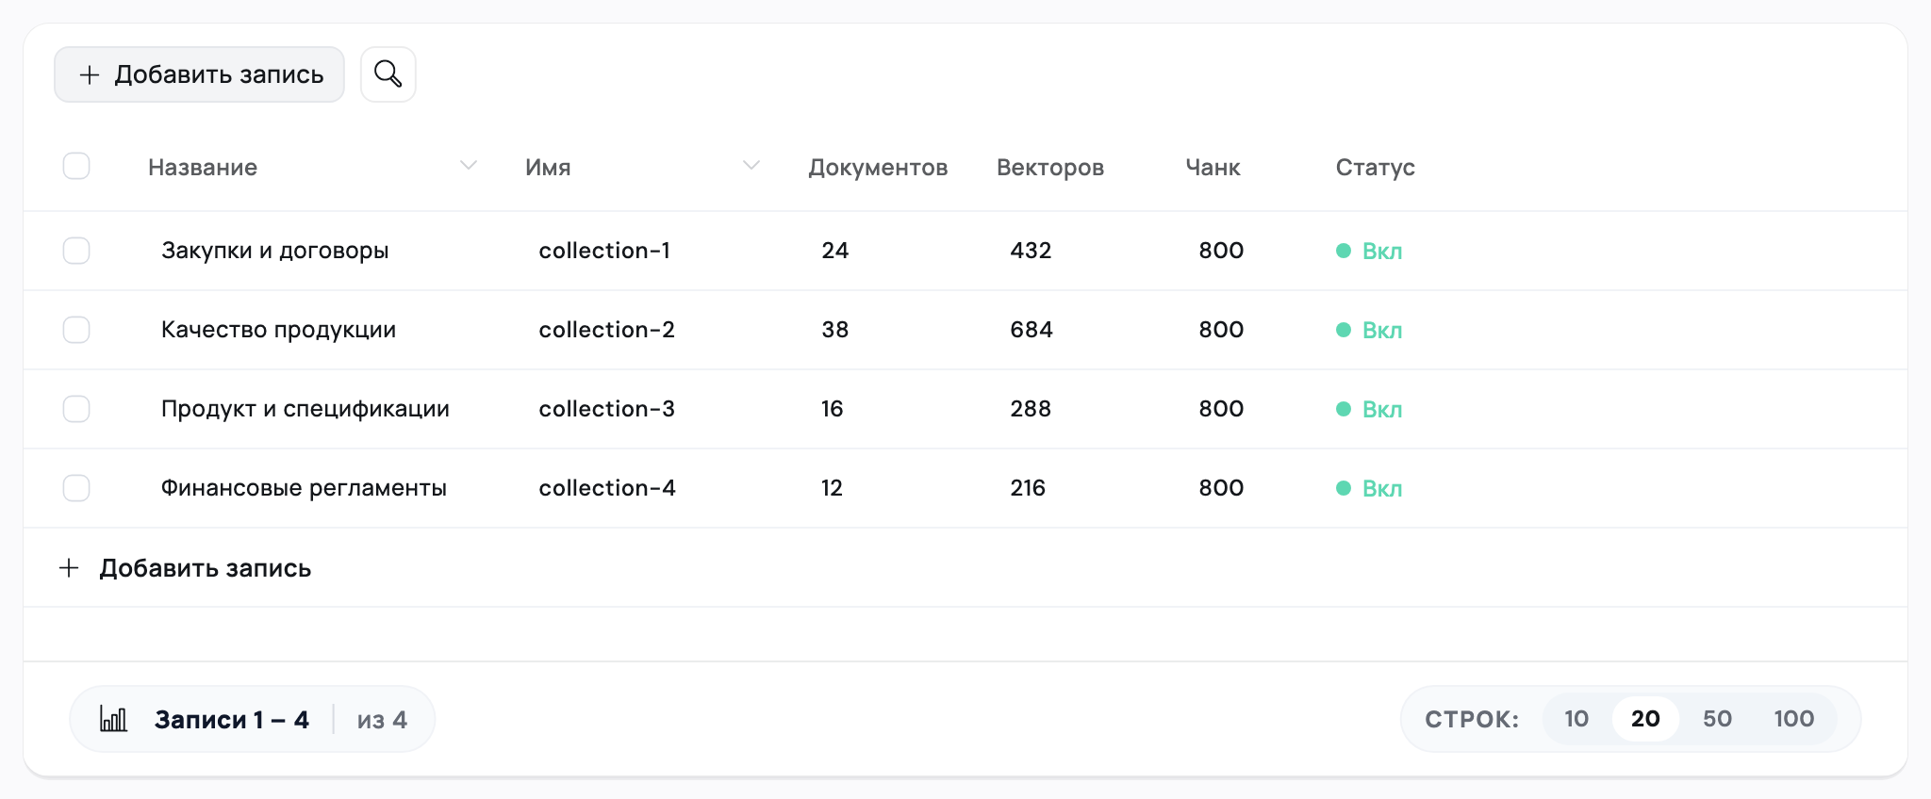
Task: Click the plus icon in bottom Добавить запись row
Action: tap(69, 567)
